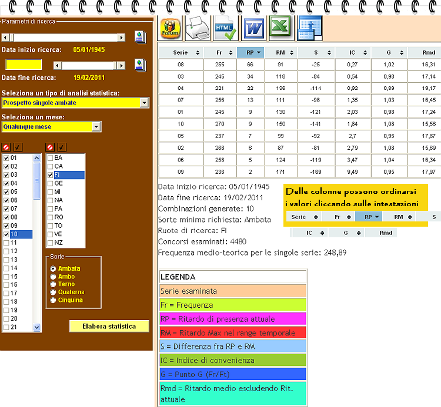Select the Terno radio button

click(53, 284)
